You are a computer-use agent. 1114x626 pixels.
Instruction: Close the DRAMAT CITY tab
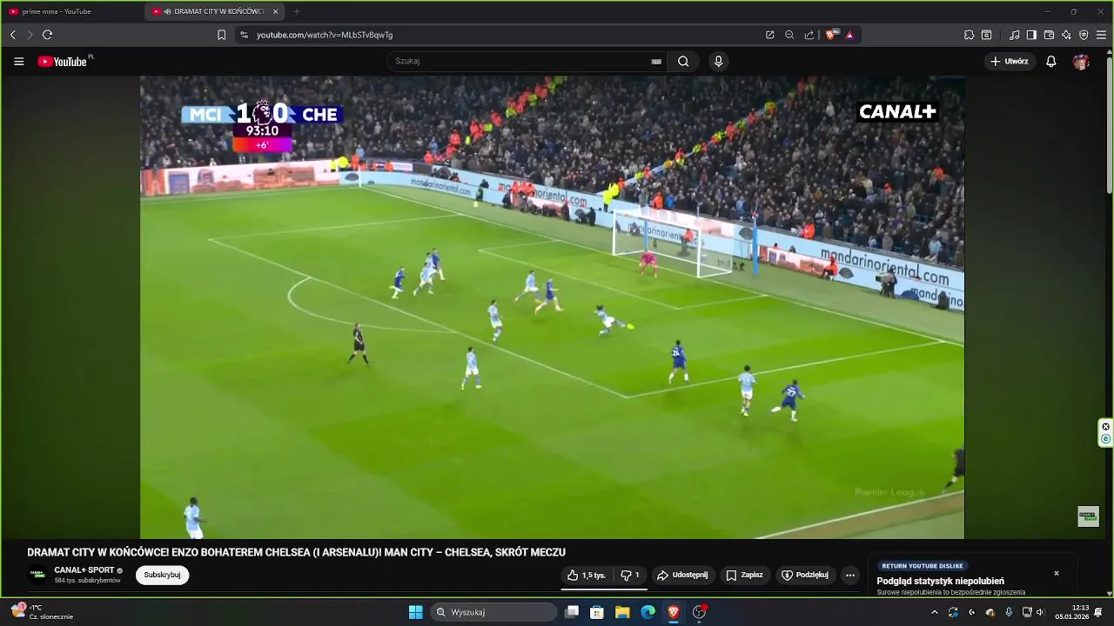coord(276,11)
